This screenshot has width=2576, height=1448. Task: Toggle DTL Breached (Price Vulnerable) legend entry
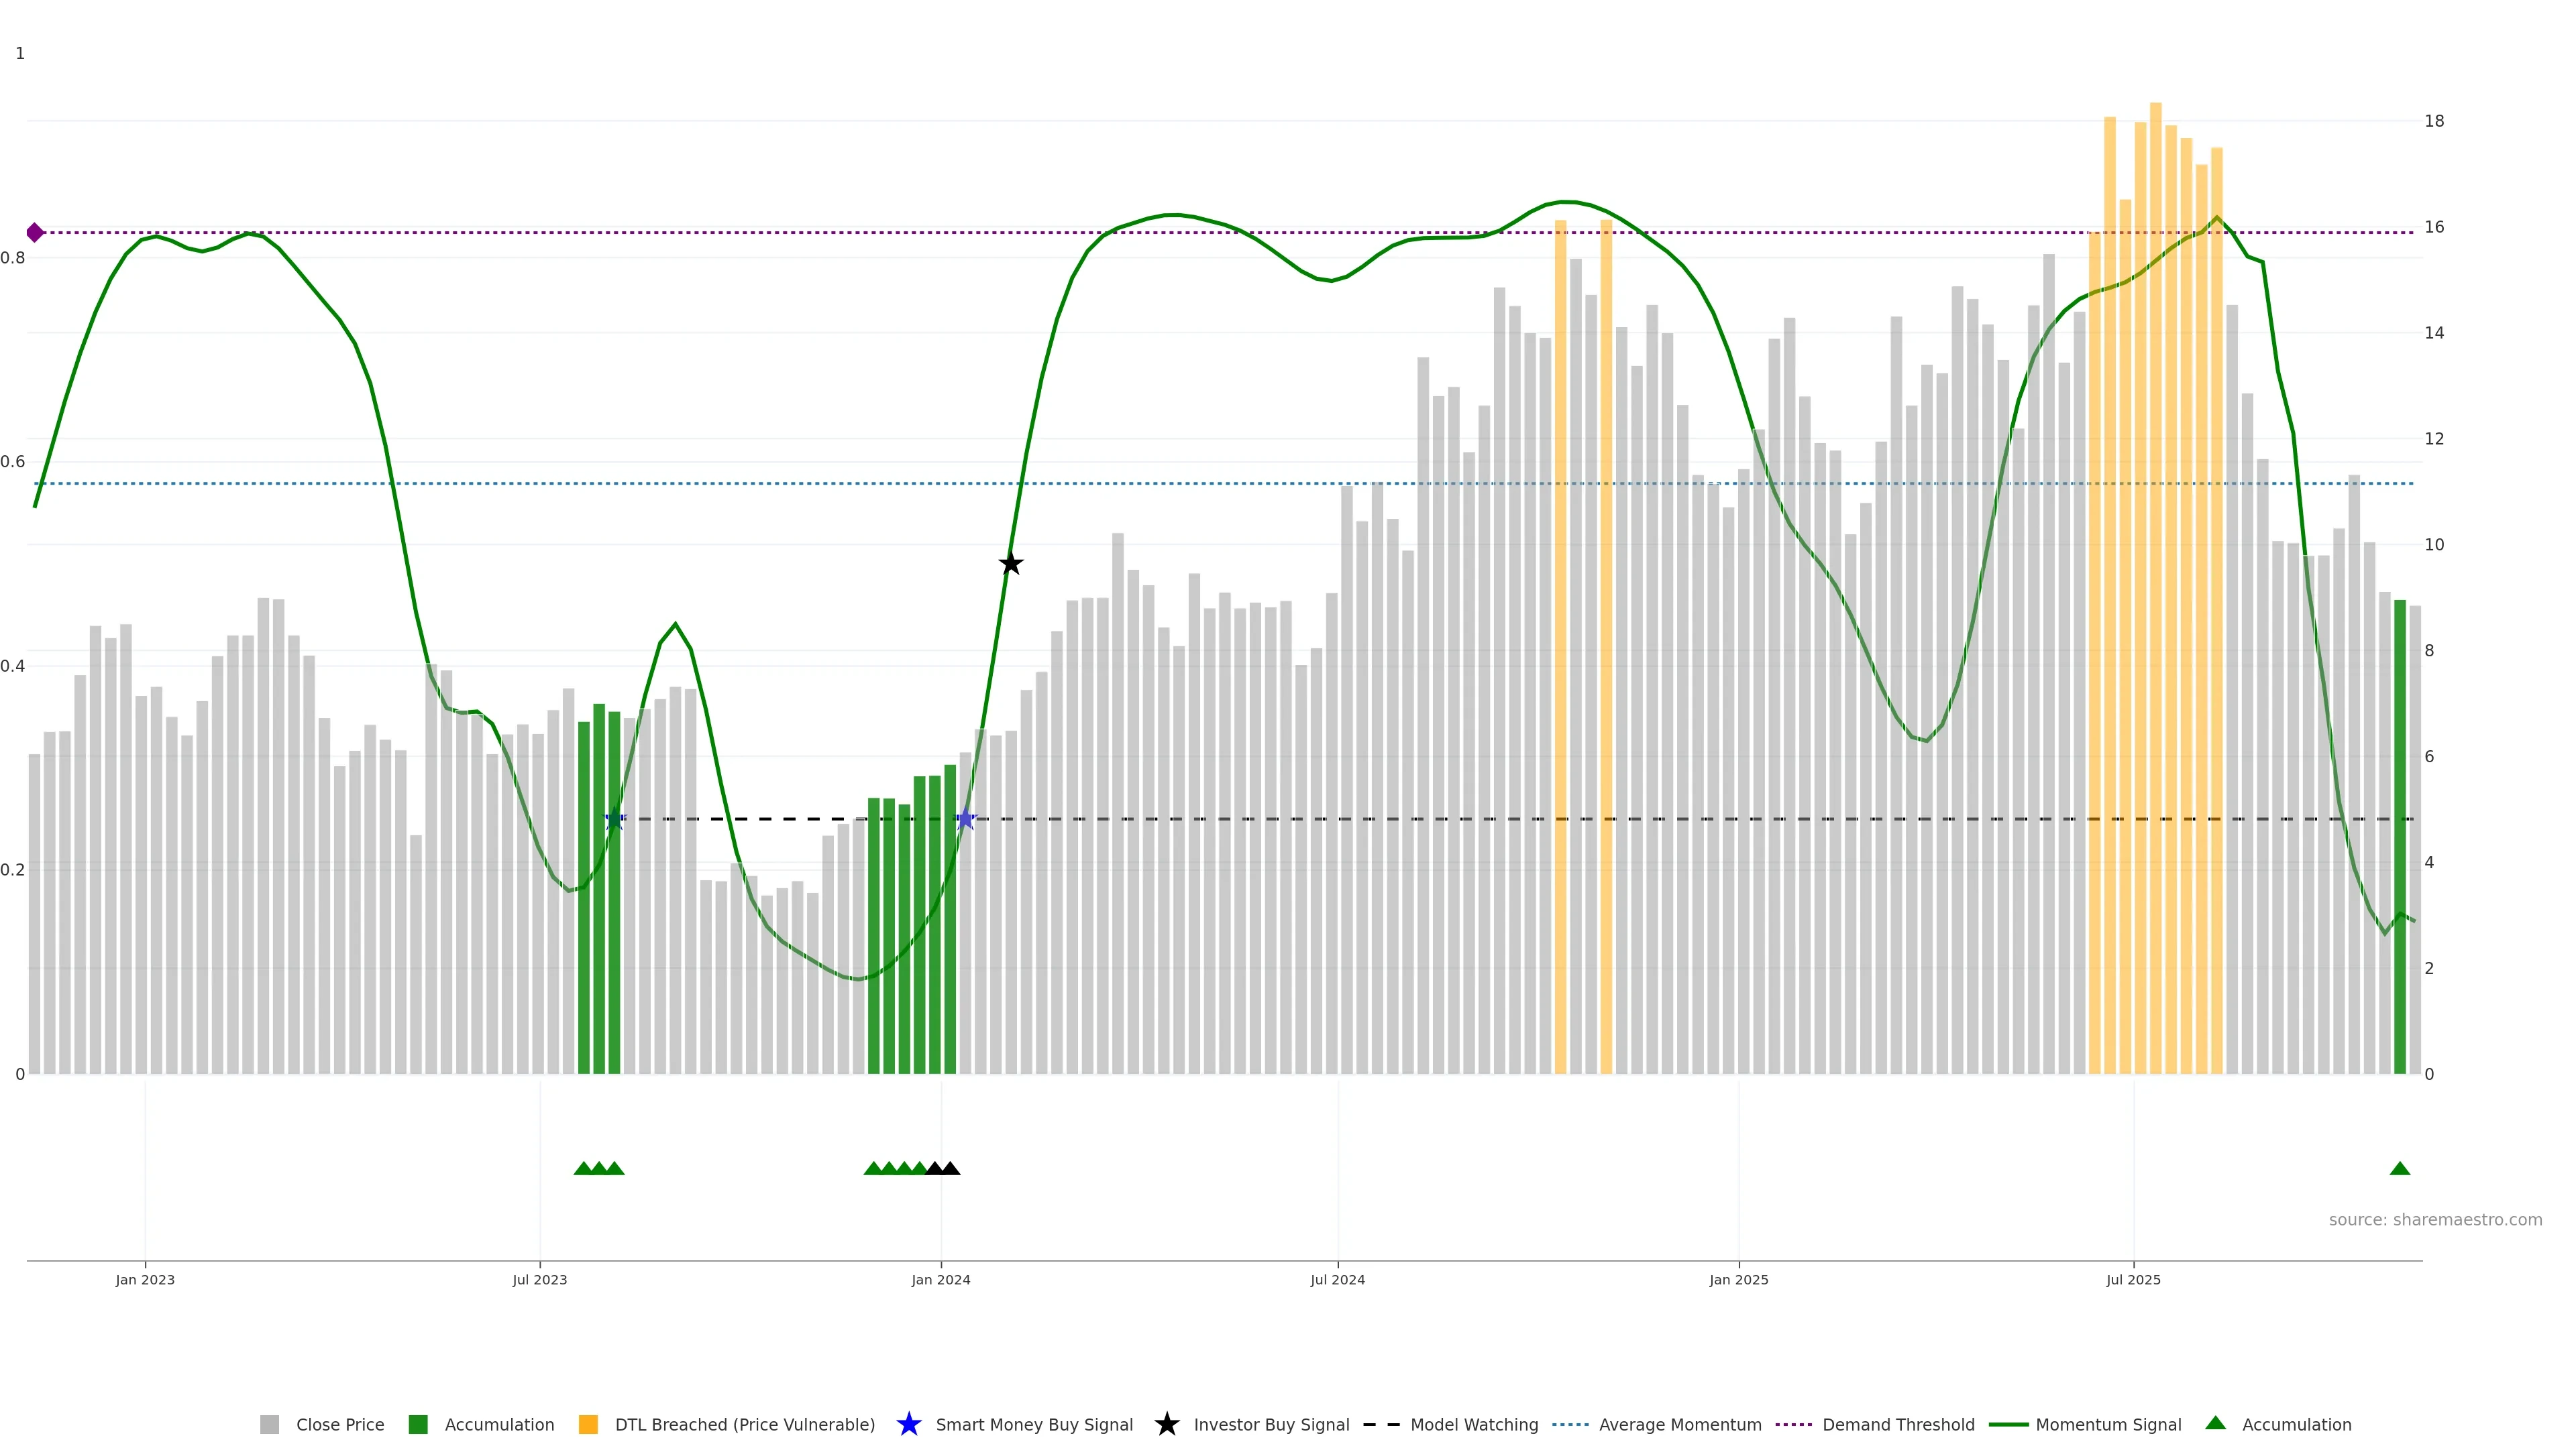744,1424
